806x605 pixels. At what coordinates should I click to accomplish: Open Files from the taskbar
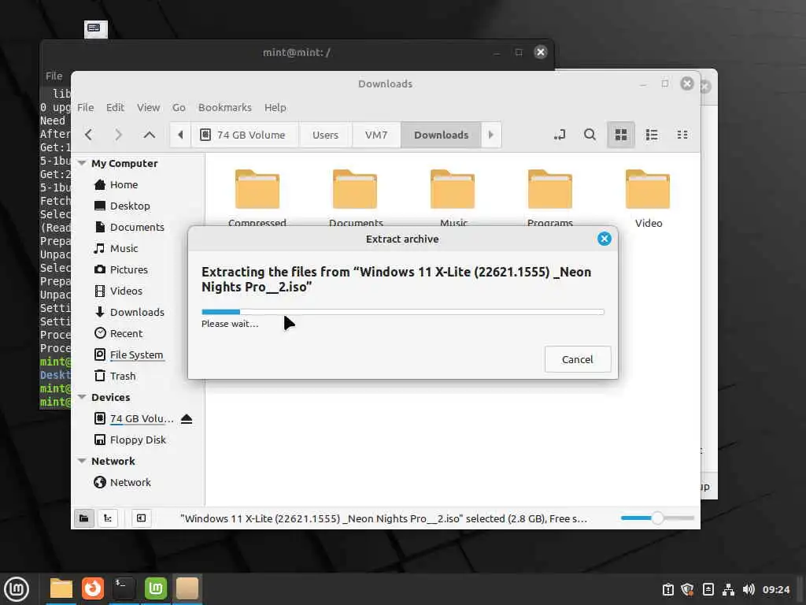pyautogui.click(x=61, y=588)
